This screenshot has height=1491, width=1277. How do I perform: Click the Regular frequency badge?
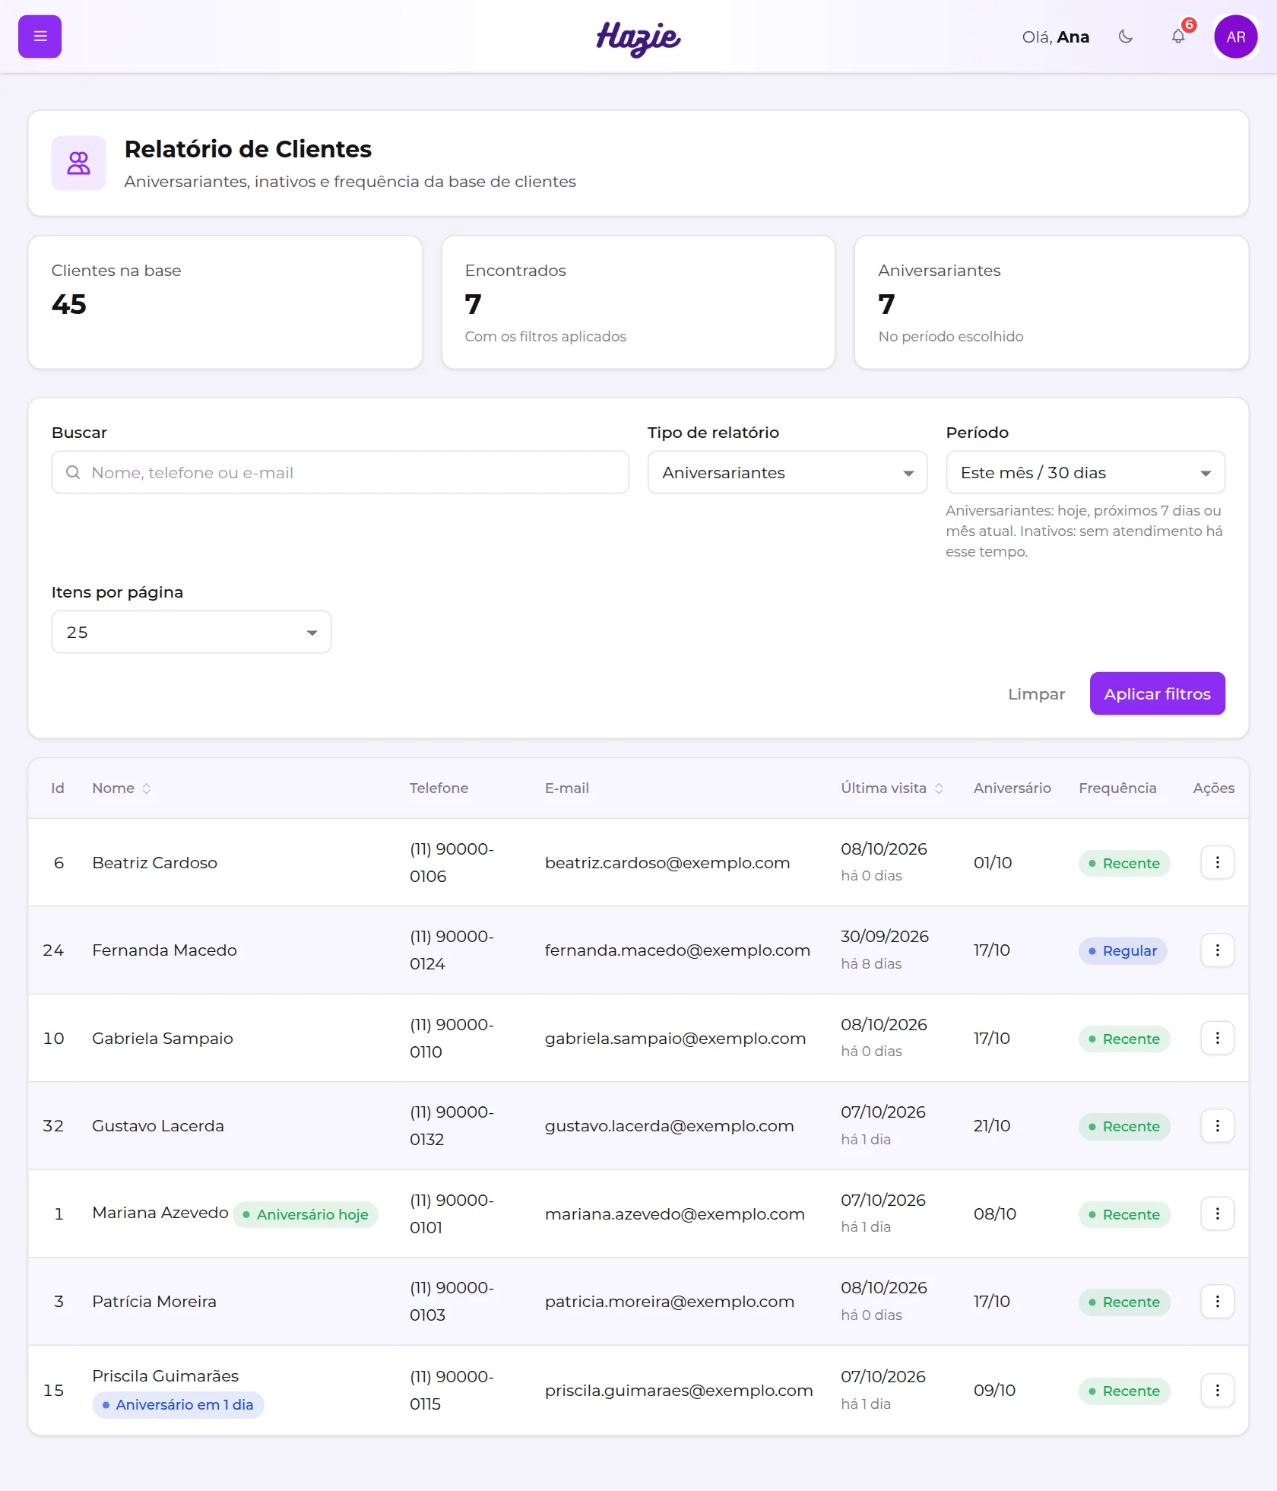coord(1123,950)
